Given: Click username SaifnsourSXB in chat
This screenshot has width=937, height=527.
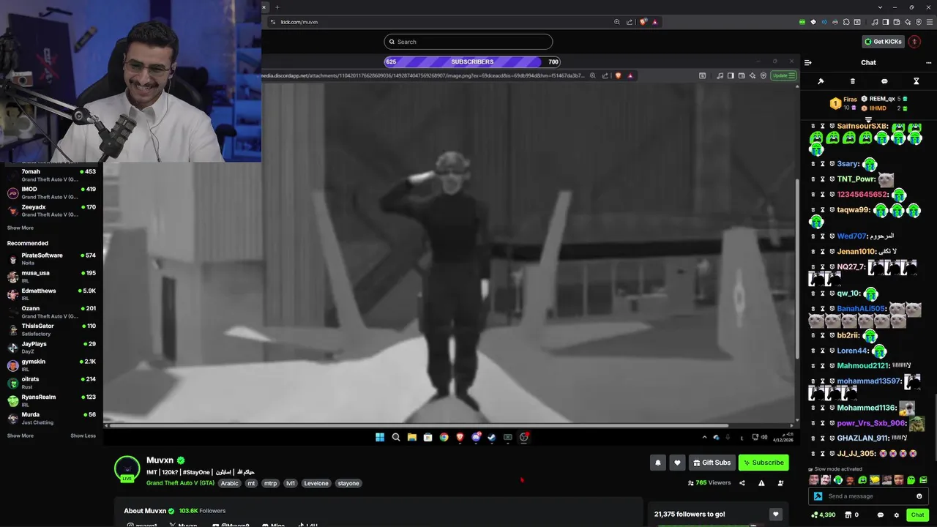Looking at the screenshot, I should (862, 126).
